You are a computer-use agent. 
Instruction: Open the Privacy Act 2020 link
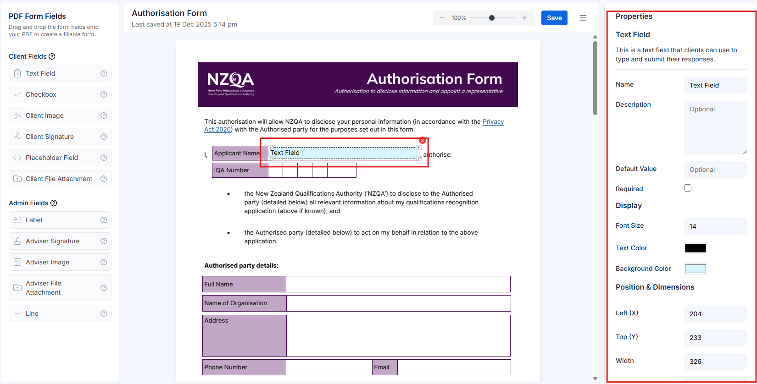click(494, 121)
